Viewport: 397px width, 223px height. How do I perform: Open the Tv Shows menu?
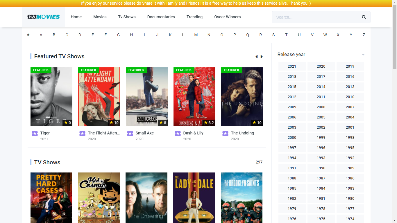(x=127, y=17)
